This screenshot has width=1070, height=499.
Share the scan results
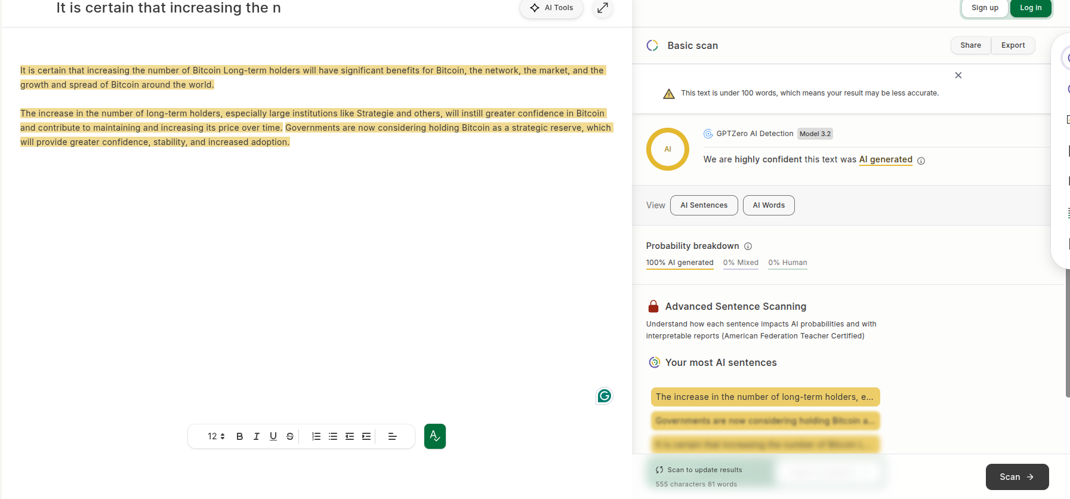coord(970,45)
